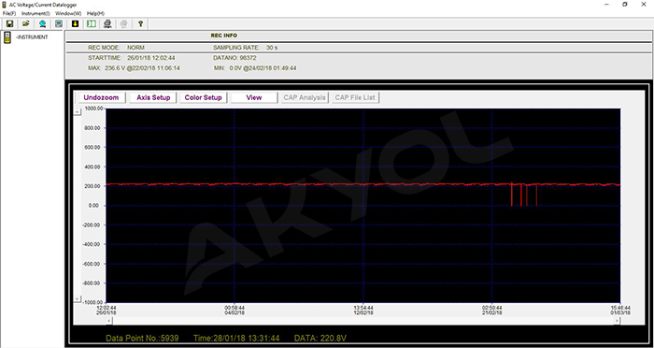The height and width of the screenshot is (348, 654).
Task: Click the black printer toolbar icon
Action: click(x=107, y=23)
